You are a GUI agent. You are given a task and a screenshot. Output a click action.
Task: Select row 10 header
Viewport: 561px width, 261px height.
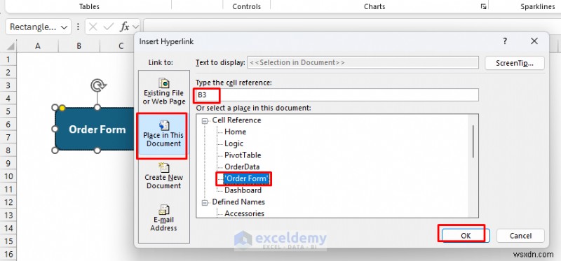(x=8, y=176)
